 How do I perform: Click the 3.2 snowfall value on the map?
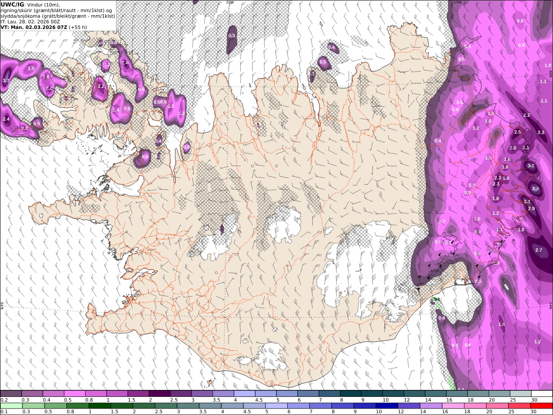point(531,166)
